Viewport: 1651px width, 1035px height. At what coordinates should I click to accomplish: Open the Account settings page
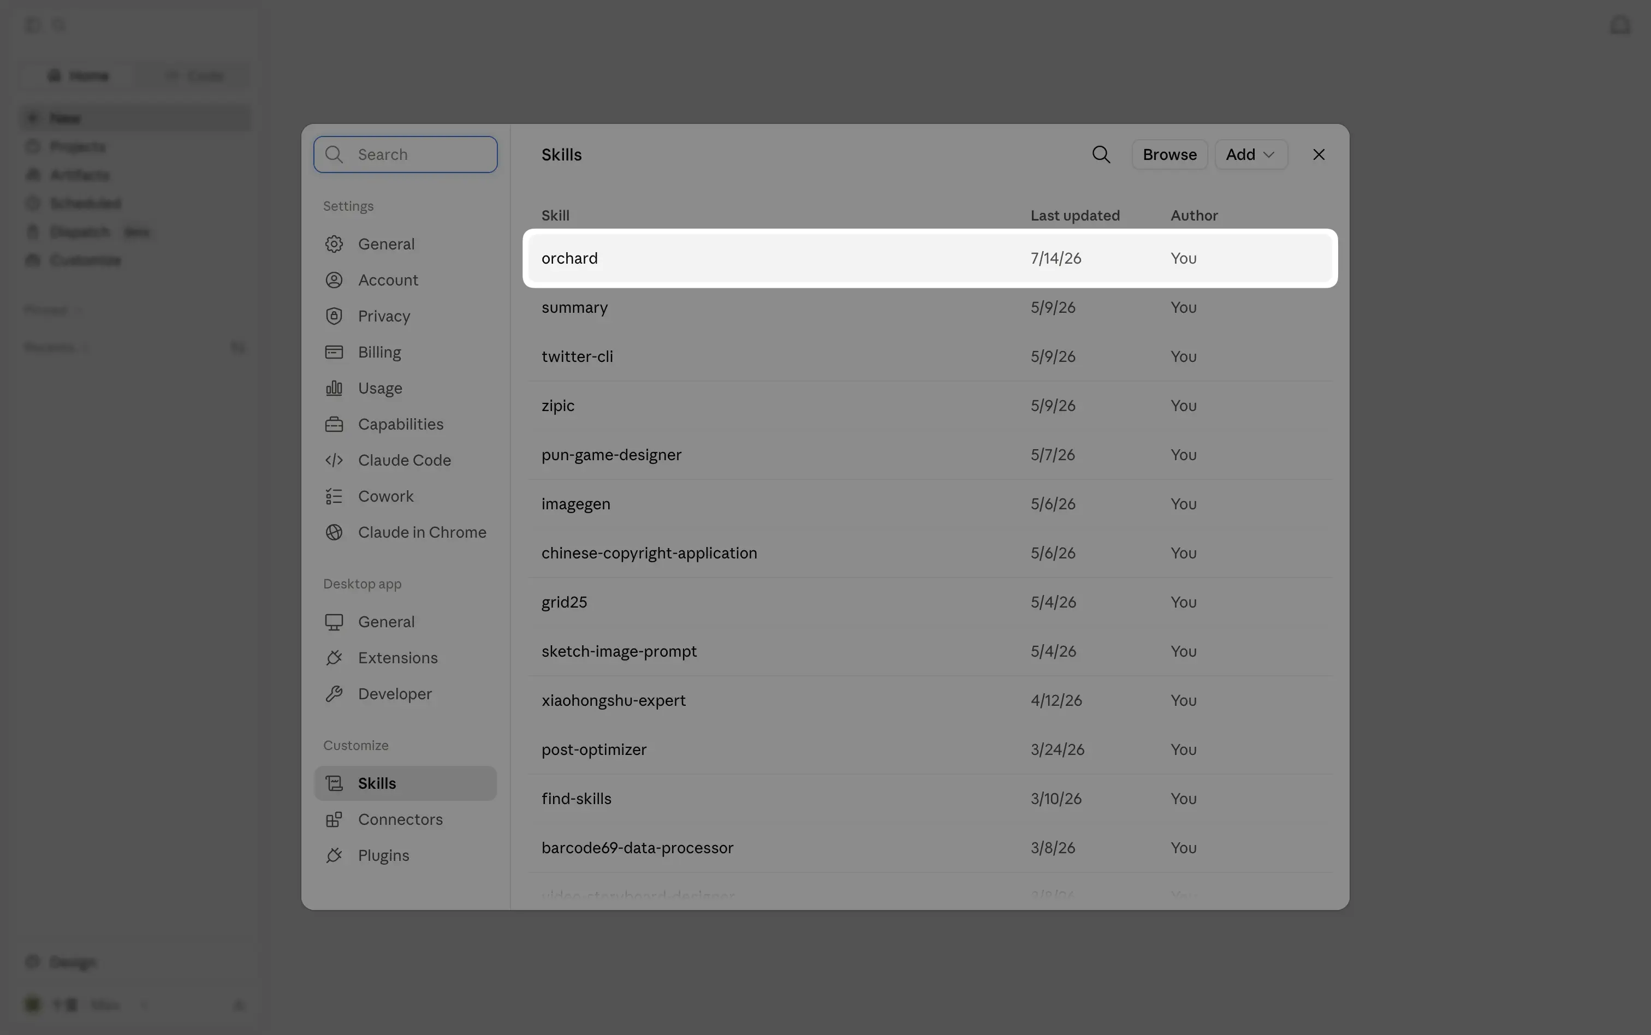coord(405,280)
